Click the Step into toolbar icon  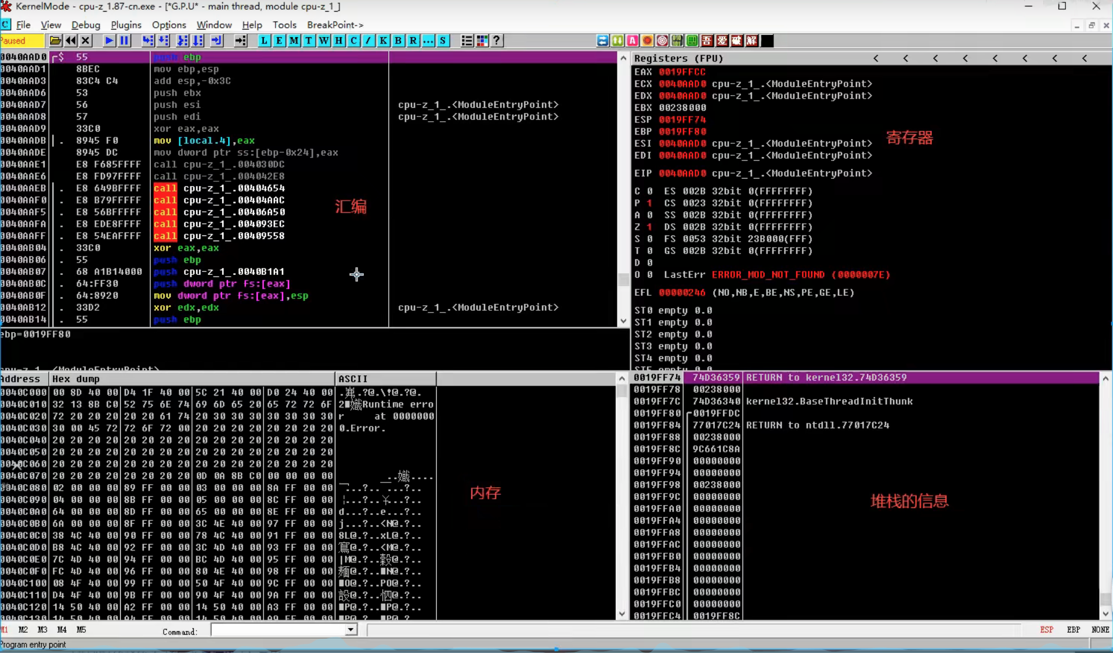tap(148, 41)
